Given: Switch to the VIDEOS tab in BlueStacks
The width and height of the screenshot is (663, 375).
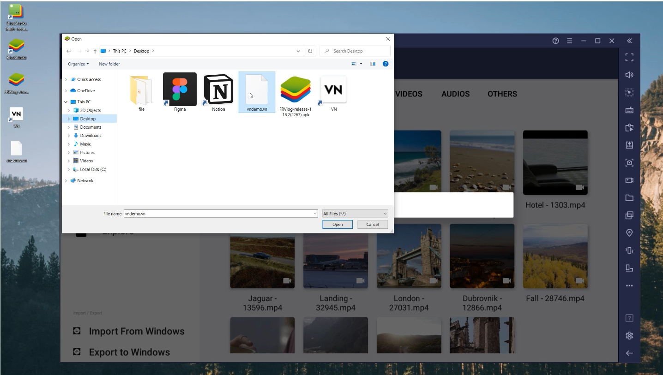Looking at the screenshot, I should coord(409,94).
